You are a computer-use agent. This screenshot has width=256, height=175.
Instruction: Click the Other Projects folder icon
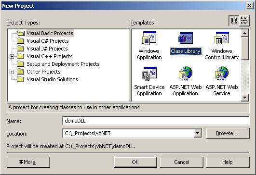click(21, 72)
